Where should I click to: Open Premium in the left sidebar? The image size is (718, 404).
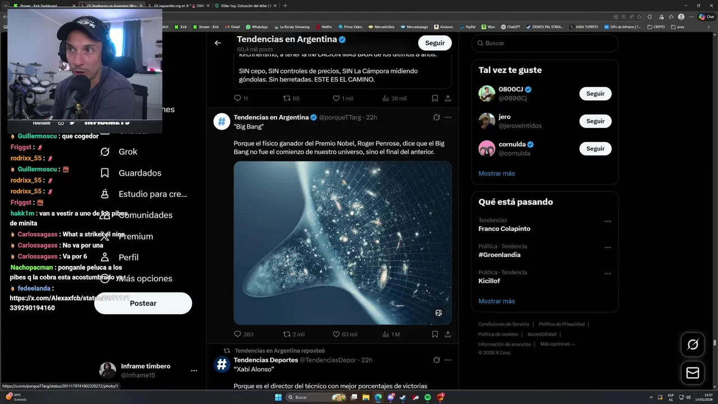[127, 236]
